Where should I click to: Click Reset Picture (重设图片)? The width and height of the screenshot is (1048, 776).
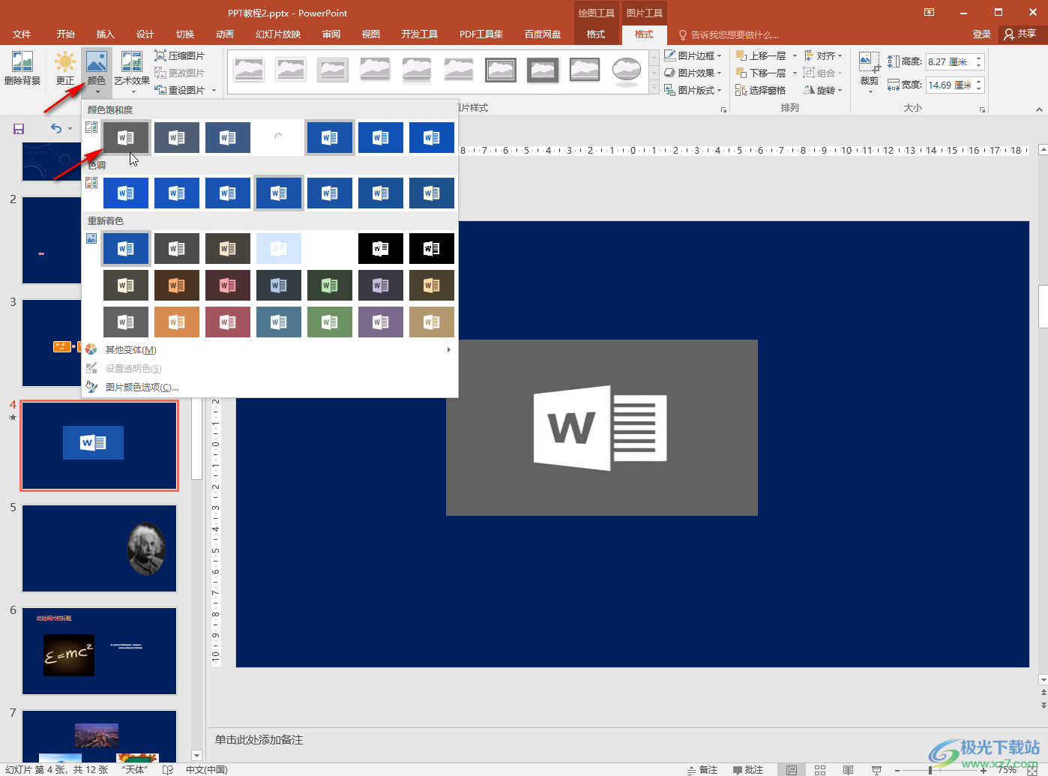pyautogui.click(x=181, y=90)
